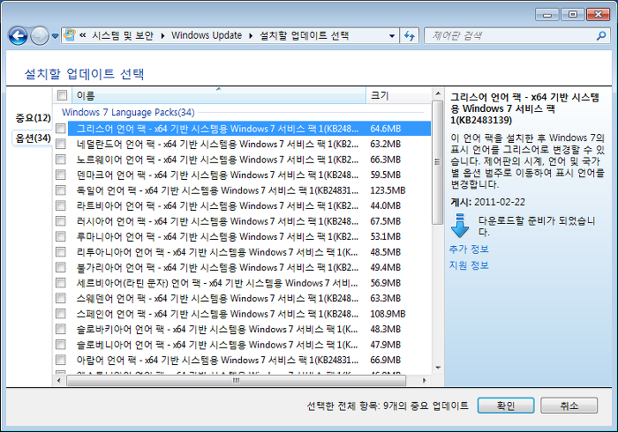Image resolution: width=618 pixels, height=432 pixels.
Task: Expand the arrow after 시스템 및 보안
Action: [x=162, y=36]
